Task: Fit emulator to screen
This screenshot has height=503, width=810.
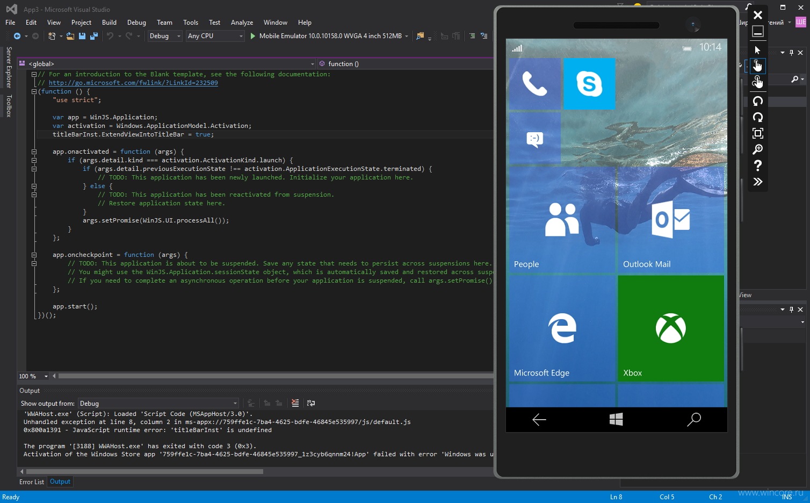Action: pos(757,133)
